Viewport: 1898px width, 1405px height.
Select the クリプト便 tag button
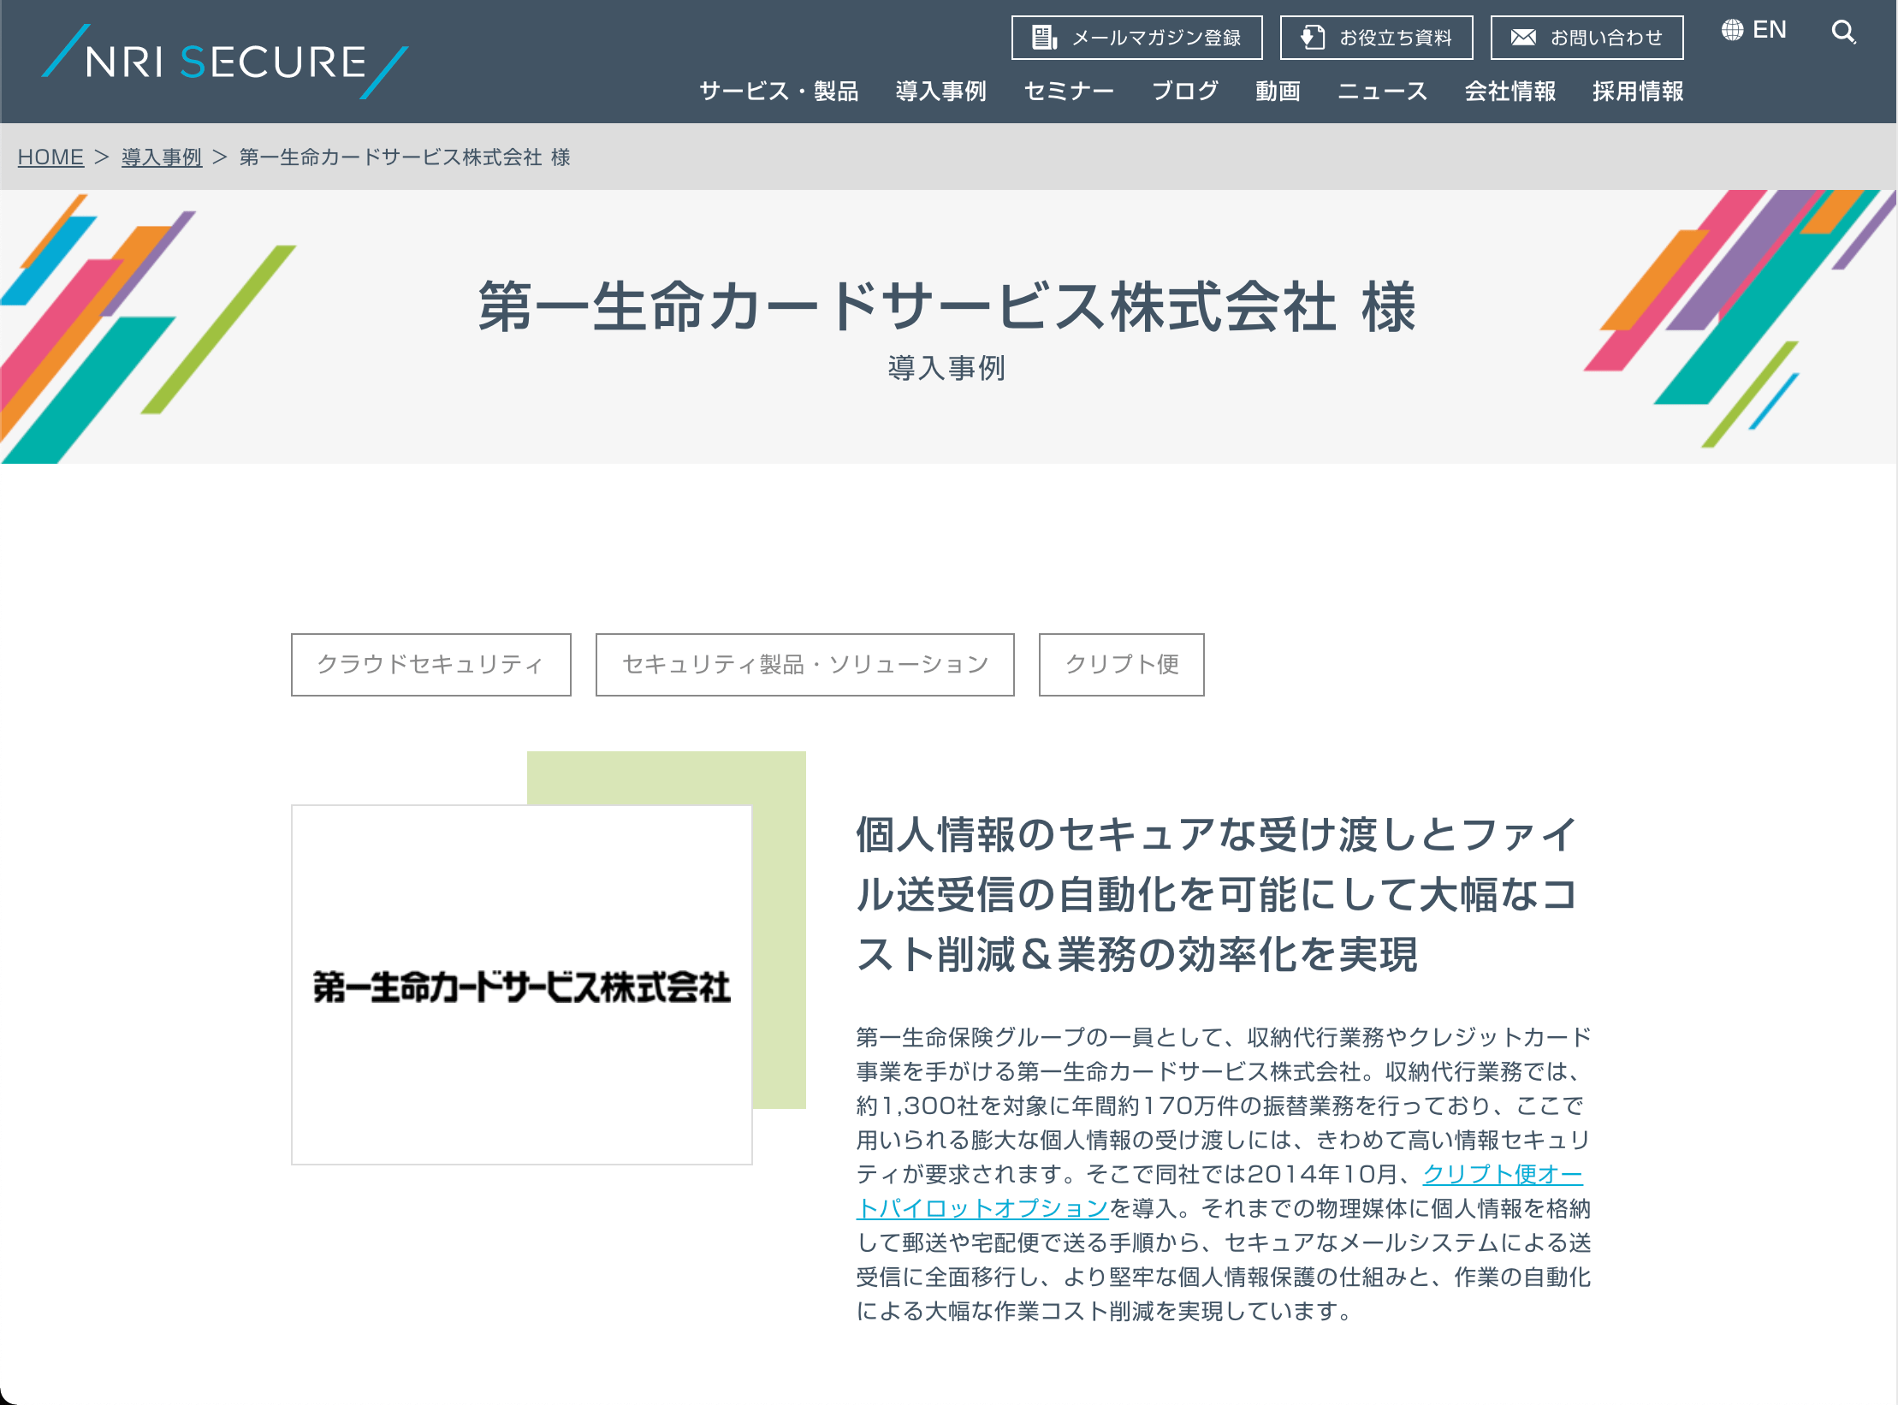click(x=1122, y=665)
